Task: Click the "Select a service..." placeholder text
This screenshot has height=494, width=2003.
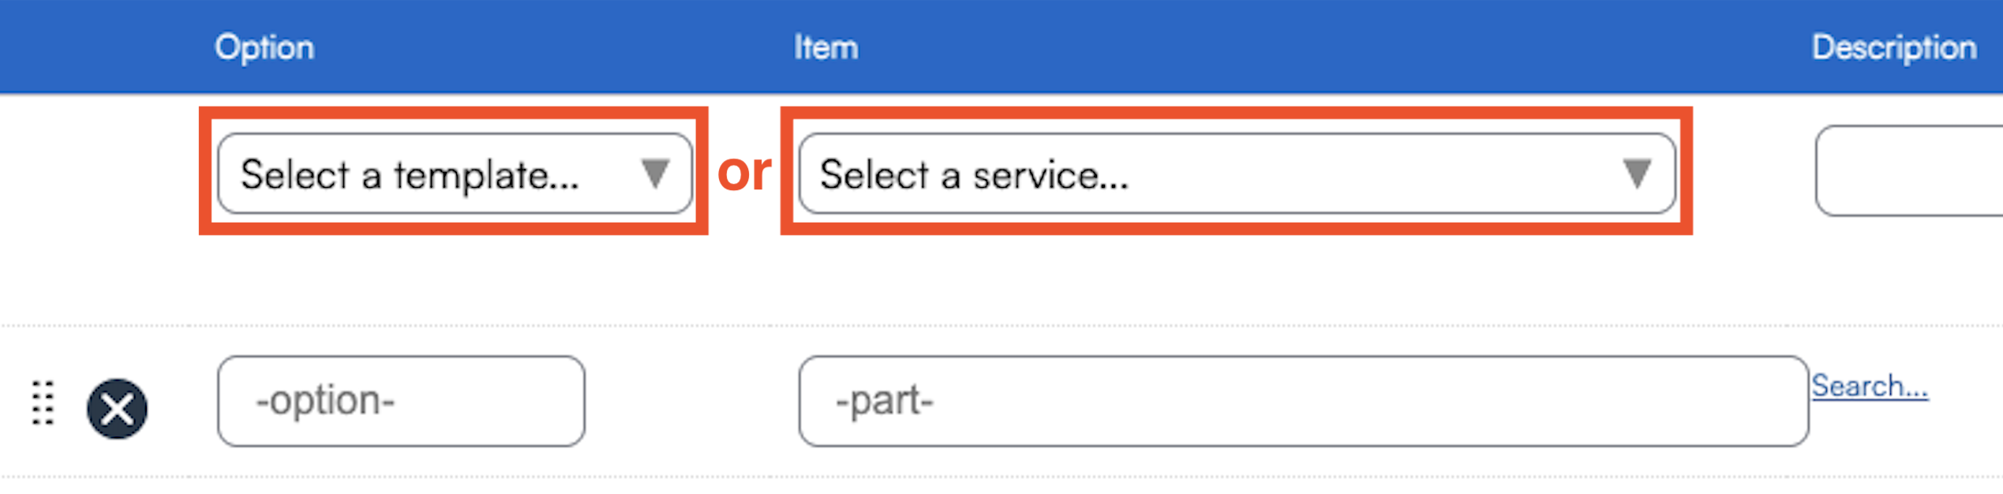Action: pyautogui.click(x=974, y=174)
